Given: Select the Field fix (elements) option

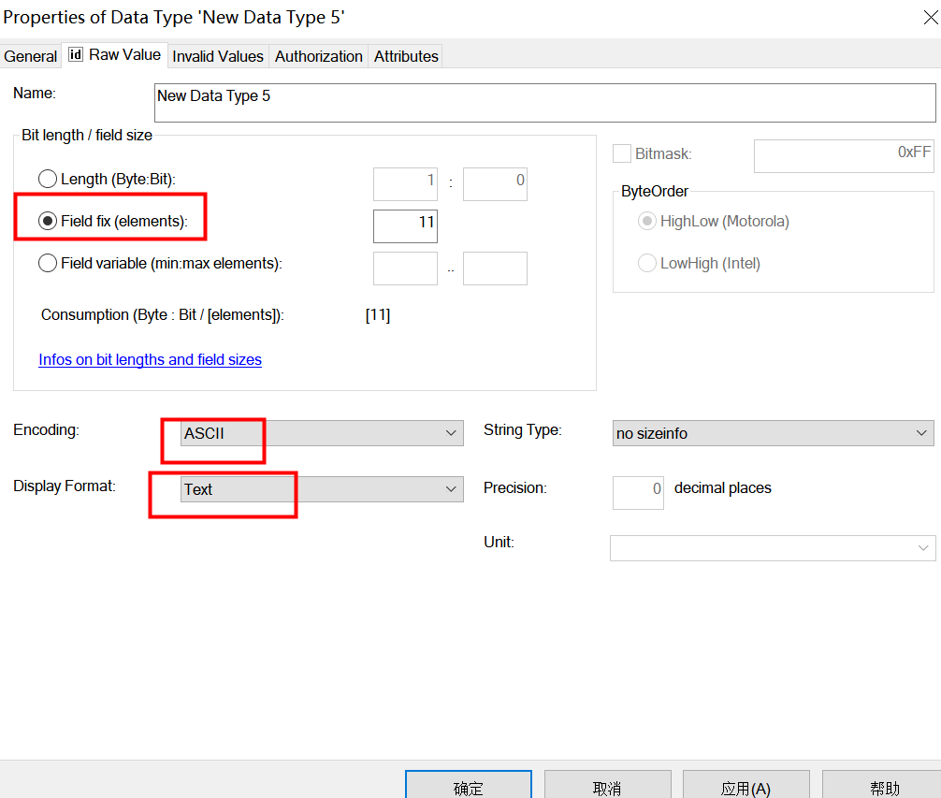Looking at the screenshot, I should click(48, 221).
